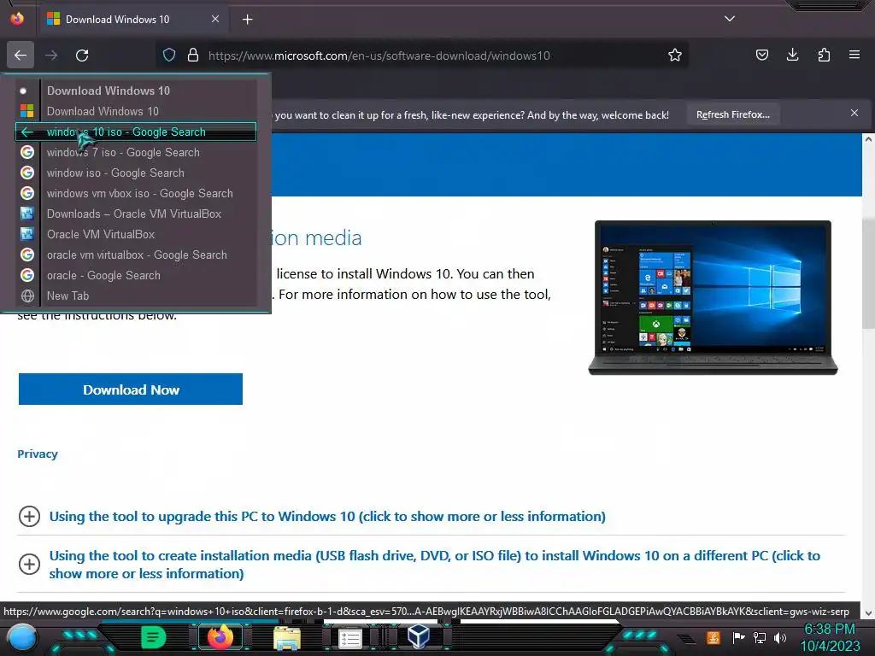Open the VirtualBox cube taskbar icon

(x=418, y=636)
